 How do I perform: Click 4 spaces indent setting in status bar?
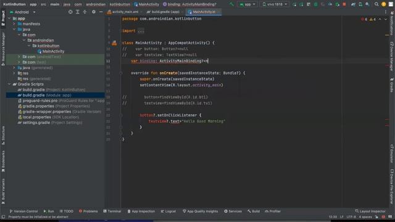click(x=365, y=216)
